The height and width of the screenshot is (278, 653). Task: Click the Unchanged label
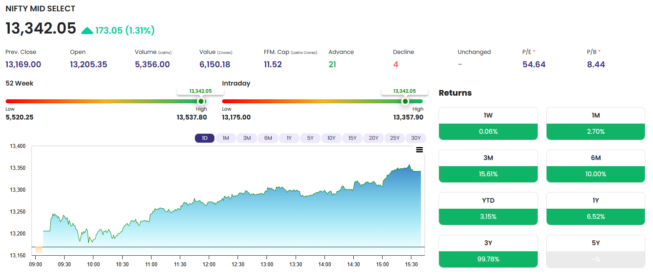[x=474, y=52]
